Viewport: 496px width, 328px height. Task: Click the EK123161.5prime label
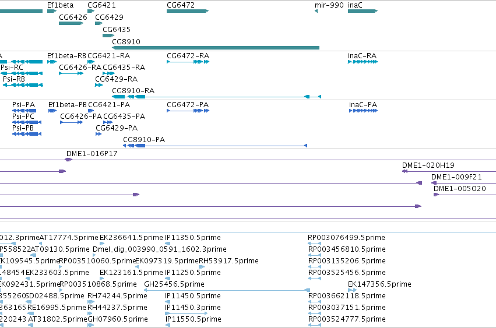pos(131,273)
